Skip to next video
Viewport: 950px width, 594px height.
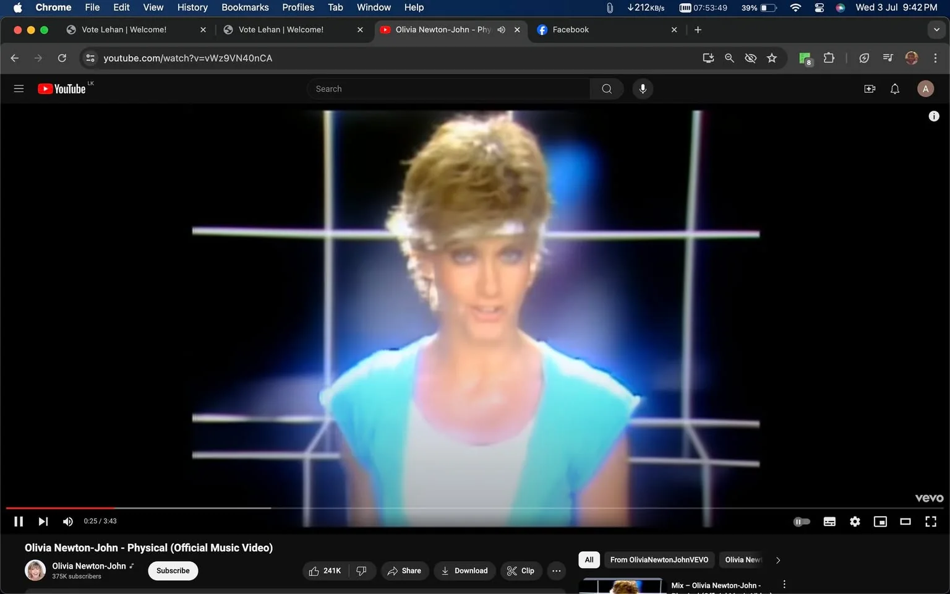coord(43,522)
